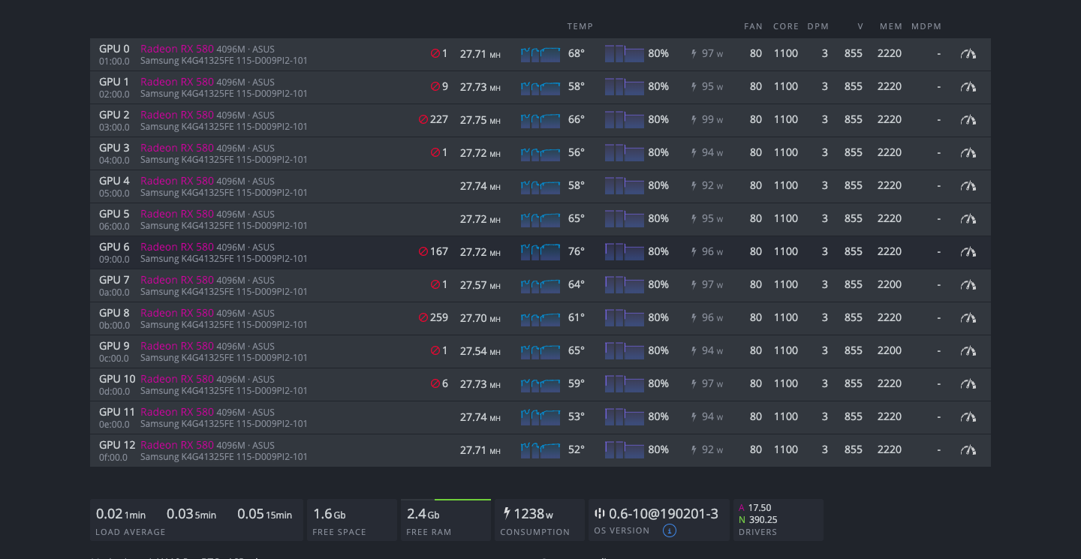Screen dimensions: 1081x559
Task: Open overclock tuning for GPU 9
Action: pos(968,350)
